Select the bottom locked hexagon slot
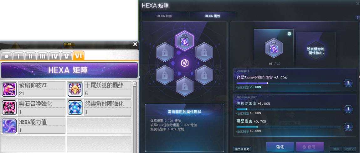Viewport: 360px width, 153px height. pyautogui.click(x=184, y=86)
